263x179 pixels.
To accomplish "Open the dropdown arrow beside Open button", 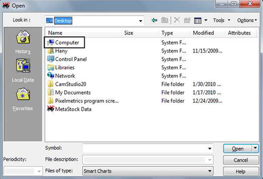I will [x=255, y=148].
